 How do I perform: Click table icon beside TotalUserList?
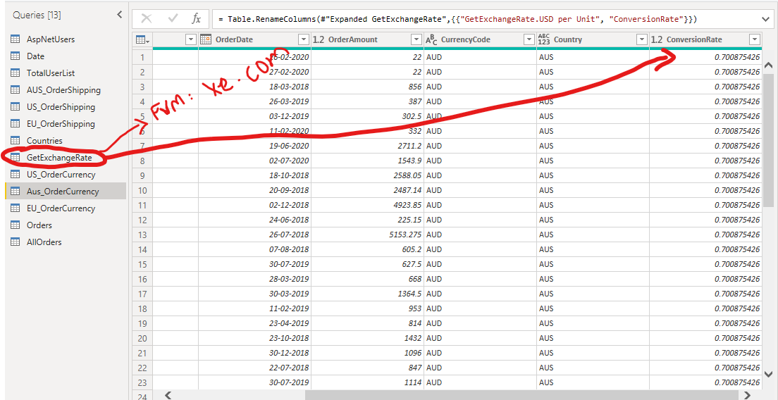click(x=16, y=73)
